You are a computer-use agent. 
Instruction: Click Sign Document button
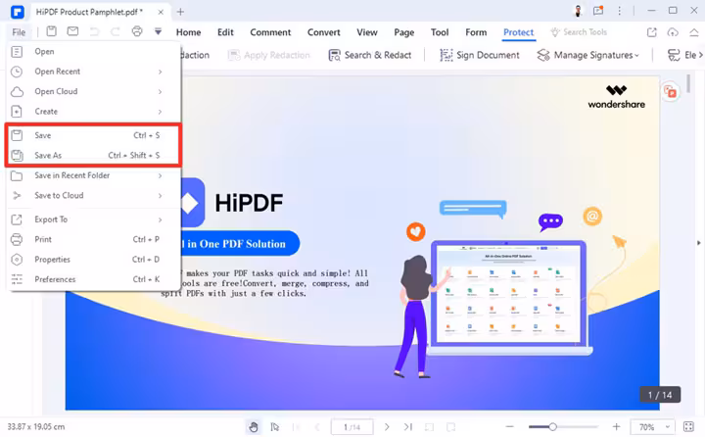point(479,55)
